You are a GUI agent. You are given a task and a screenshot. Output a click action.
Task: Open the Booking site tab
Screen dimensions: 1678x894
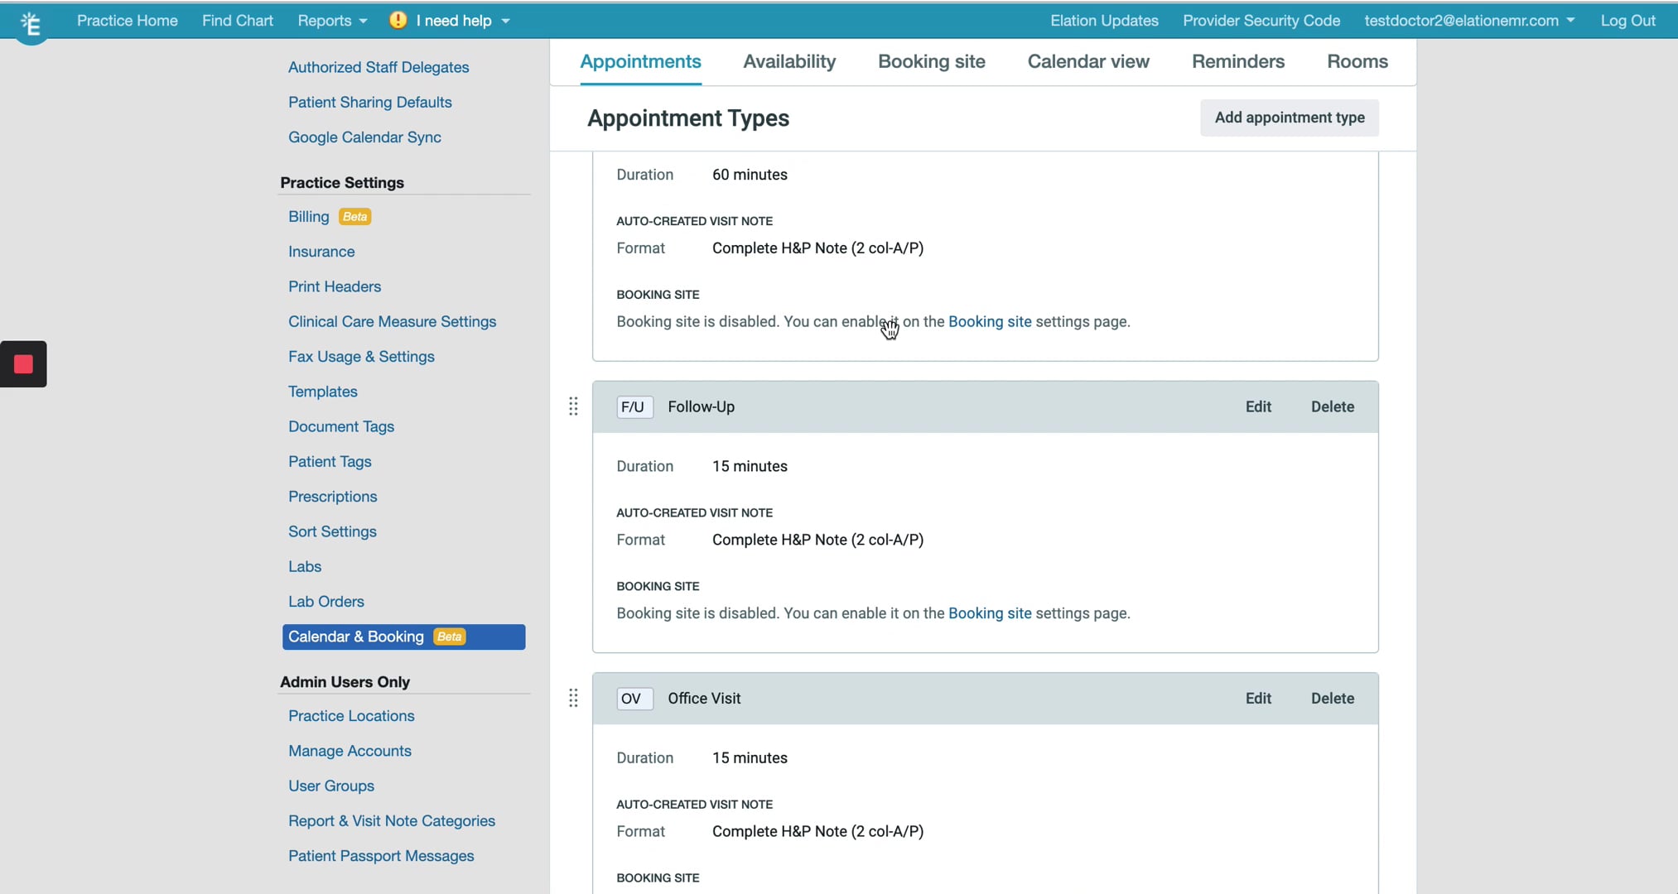point(932,61)
